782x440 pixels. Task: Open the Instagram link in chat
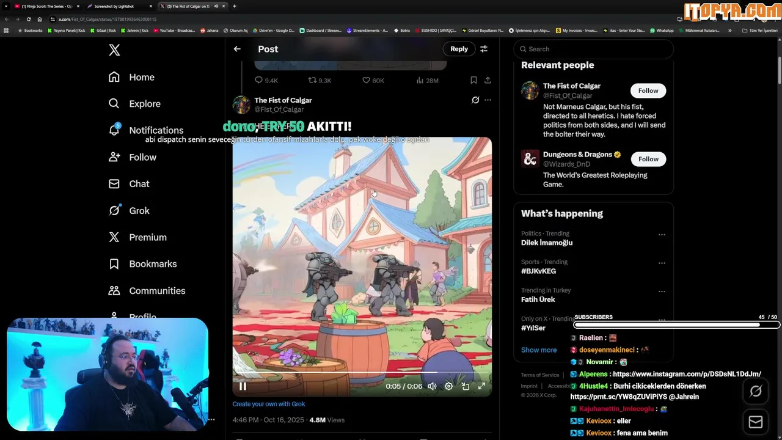click(x=687, y=374)
